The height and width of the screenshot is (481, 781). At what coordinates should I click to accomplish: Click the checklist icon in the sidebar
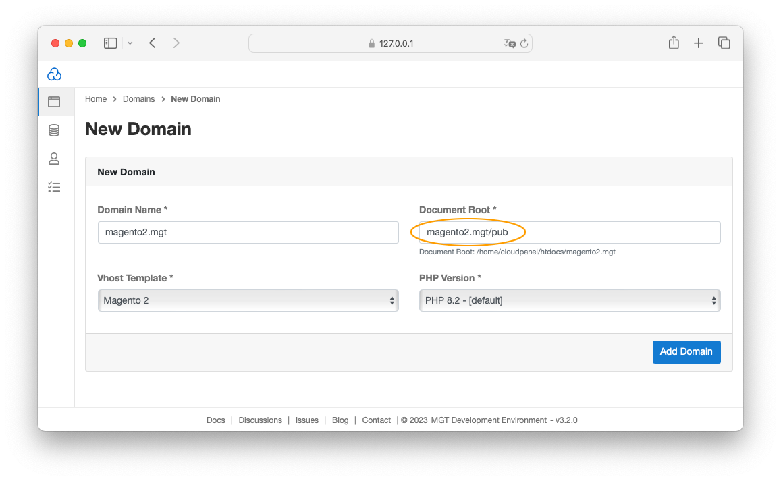55,187
